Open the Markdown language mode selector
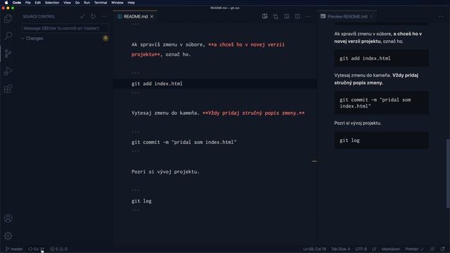 [391, 249]
